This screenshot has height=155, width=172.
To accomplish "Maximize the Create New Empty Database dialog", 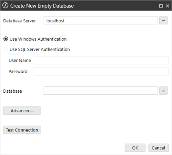I will 161,6.
